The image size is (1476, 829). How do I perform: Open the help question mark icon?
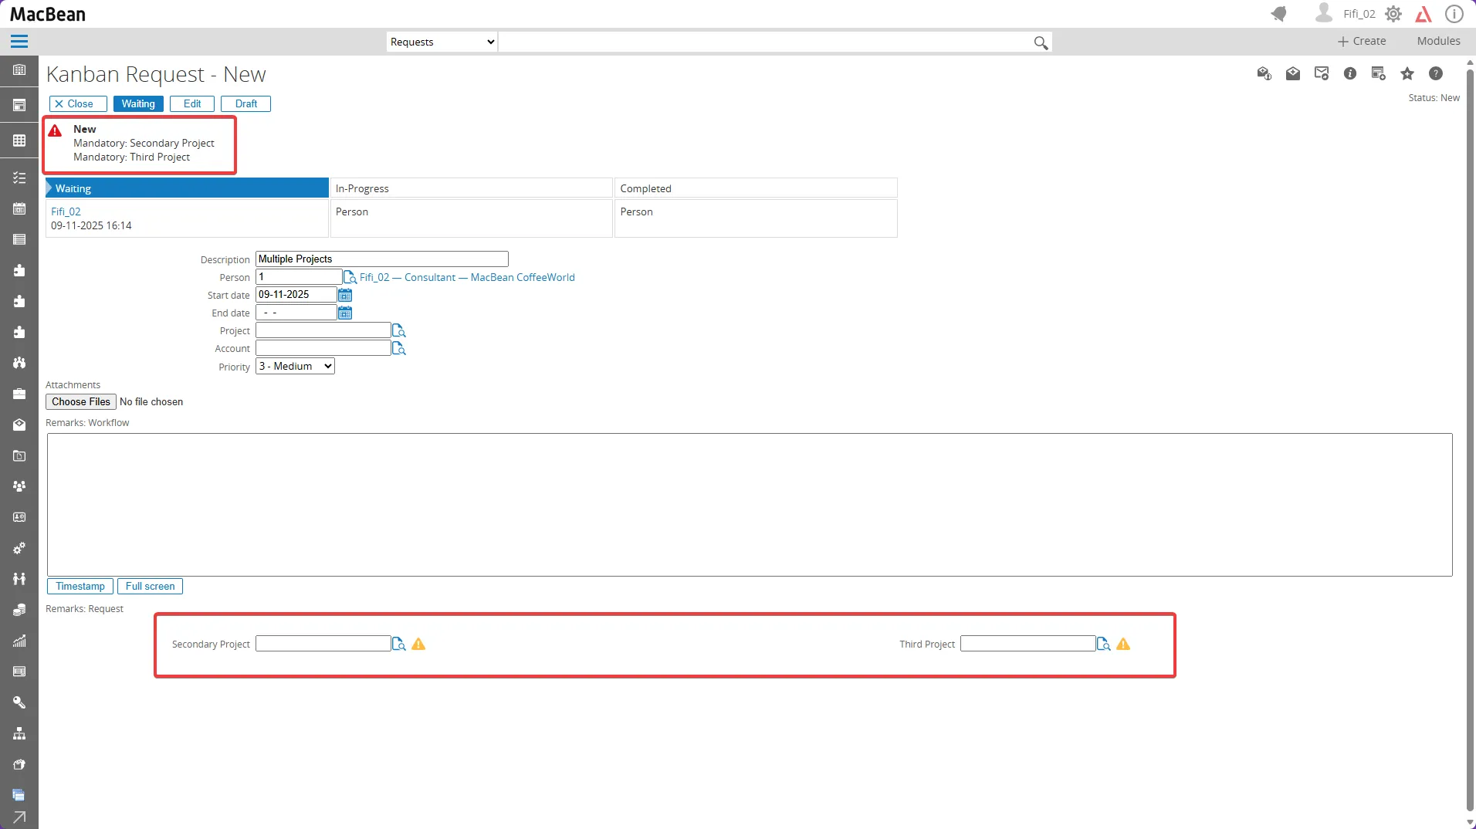[x=1436, y=74]
